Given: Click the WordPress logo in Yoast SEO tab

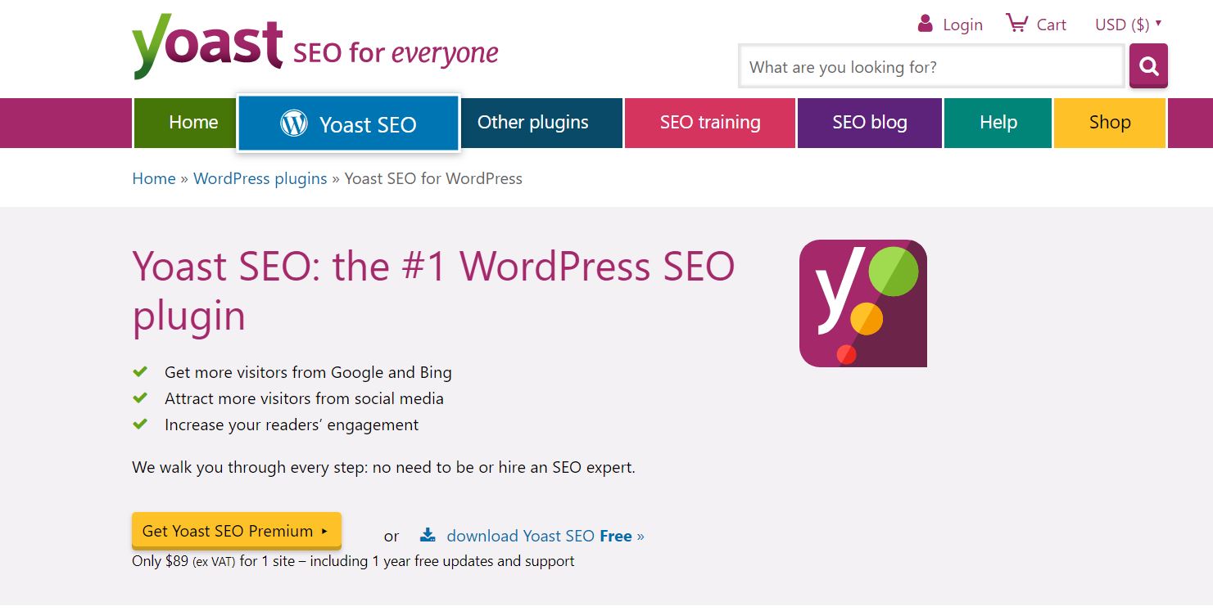Looking at the screenshot, I should point(294,124).
